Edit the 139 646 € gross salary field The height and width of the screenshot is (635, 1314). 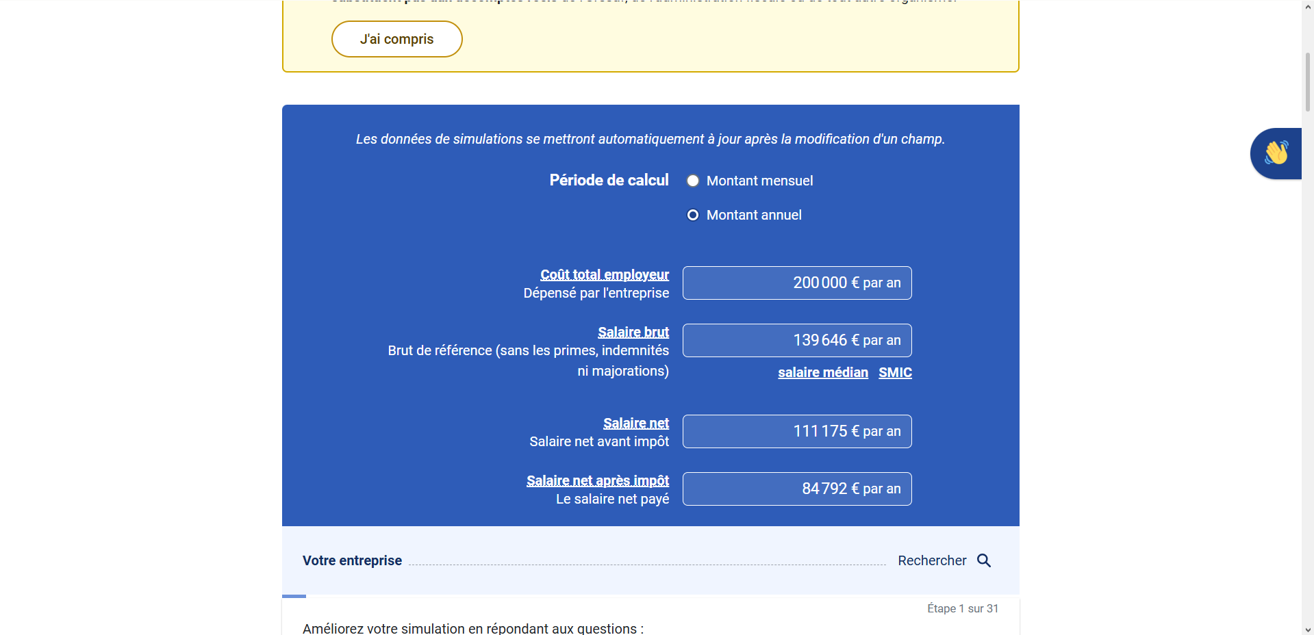pyautogui.click(x=797, y=340)
